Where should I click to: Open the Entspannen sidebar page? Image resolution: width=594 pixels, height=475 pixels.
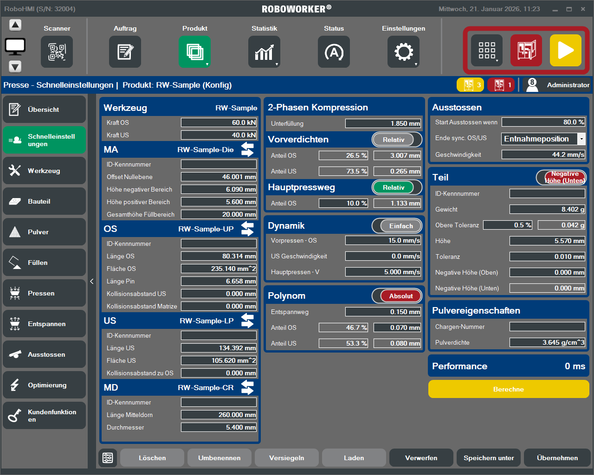(44, 324)
